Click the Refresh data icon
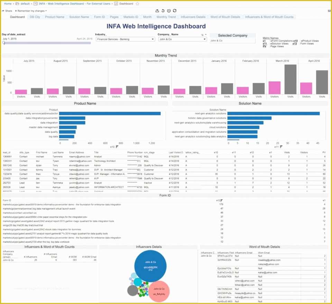This screenshot has width=332, height=304. 175,11
